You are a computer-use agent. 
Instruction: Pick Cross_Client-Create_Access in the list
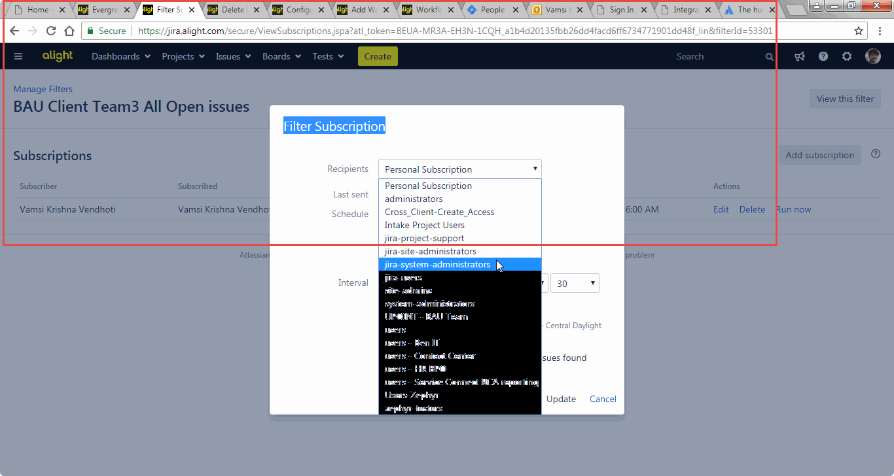460,212
